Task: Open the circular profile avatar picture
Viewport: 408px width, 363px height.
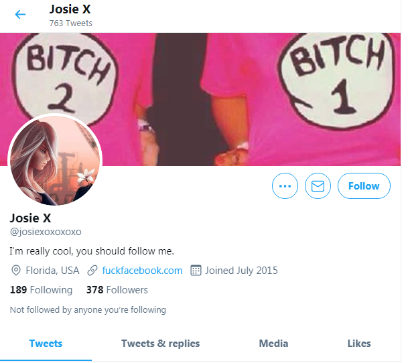Action: pyautogui.click(x=55, y=160)
